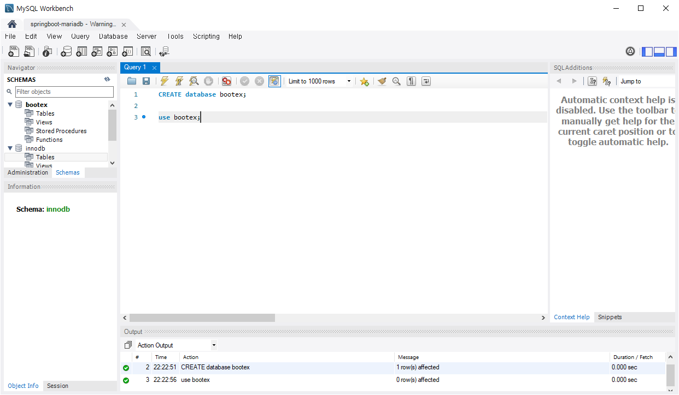Viewport: 679px width, 395px height.
Task: Click the reconnect to DBMS icon
Action: coord(164,51)
